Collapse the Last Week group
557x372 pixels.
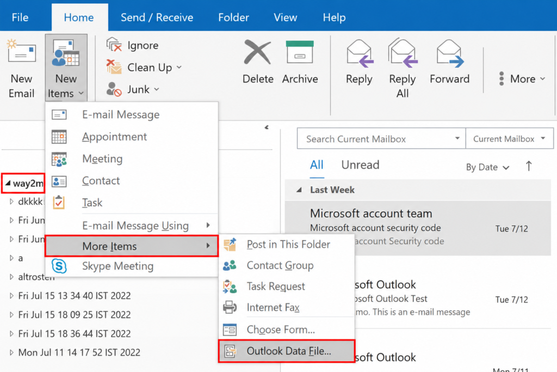300,190
